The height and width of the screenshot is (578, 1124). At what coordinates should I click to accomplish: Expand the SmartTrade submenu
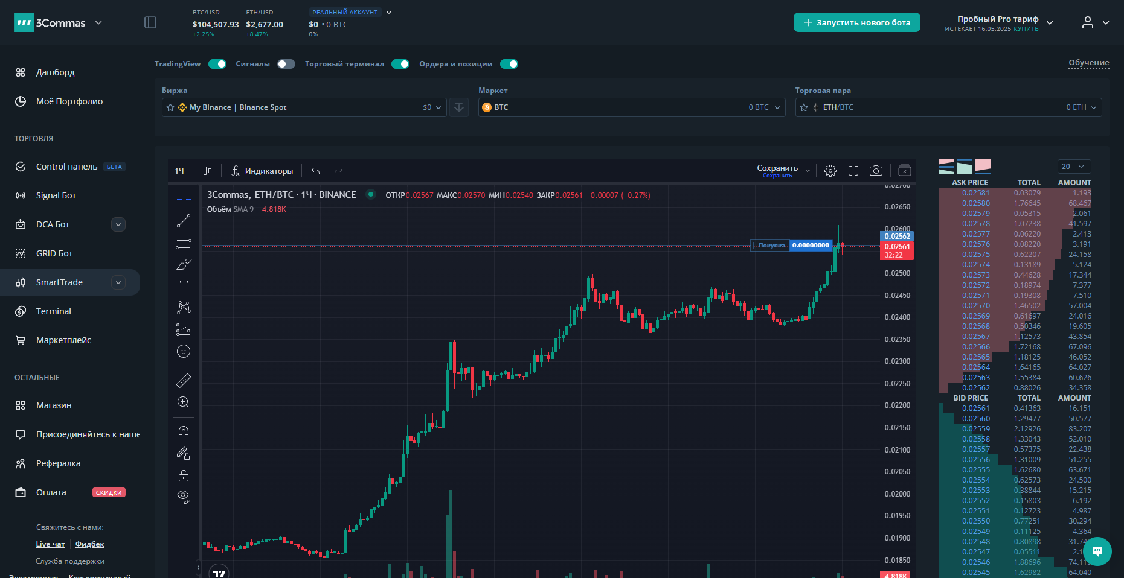pos(118,282)
